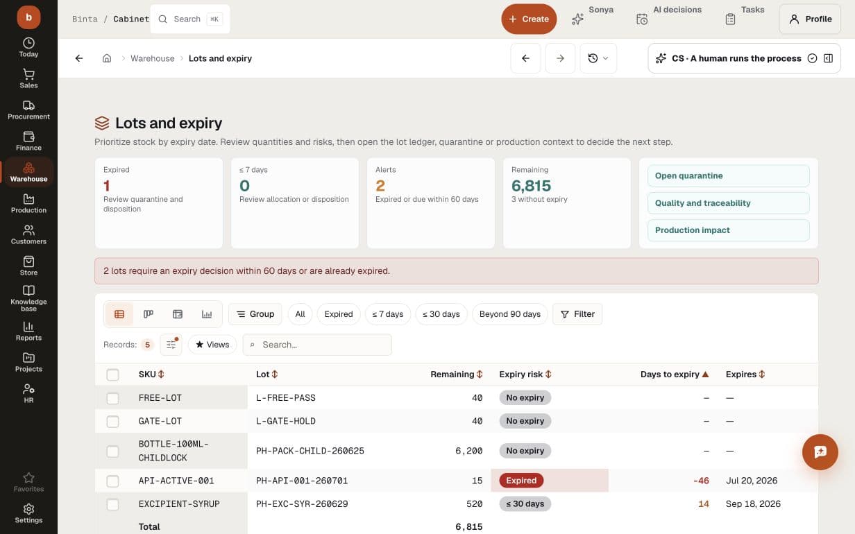This screenshot has height=534, width=855.
Task: Select the All filter chip
Action: pyautogui.click(x=300, y=314)
